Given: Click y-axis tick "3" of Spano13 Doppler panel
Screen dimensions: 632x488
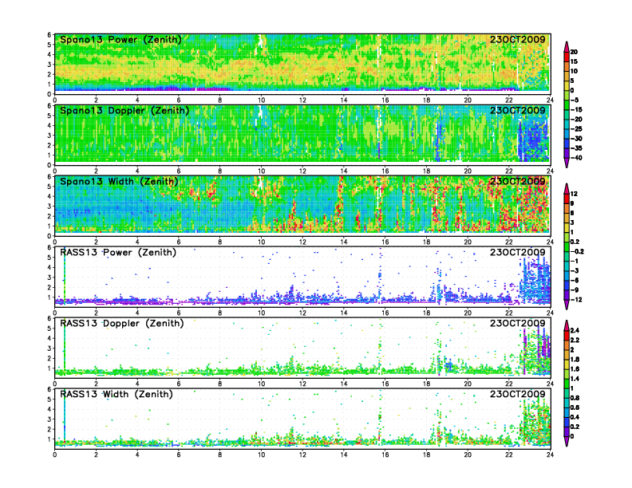Looking at the screenshot, I should (49, 136).
